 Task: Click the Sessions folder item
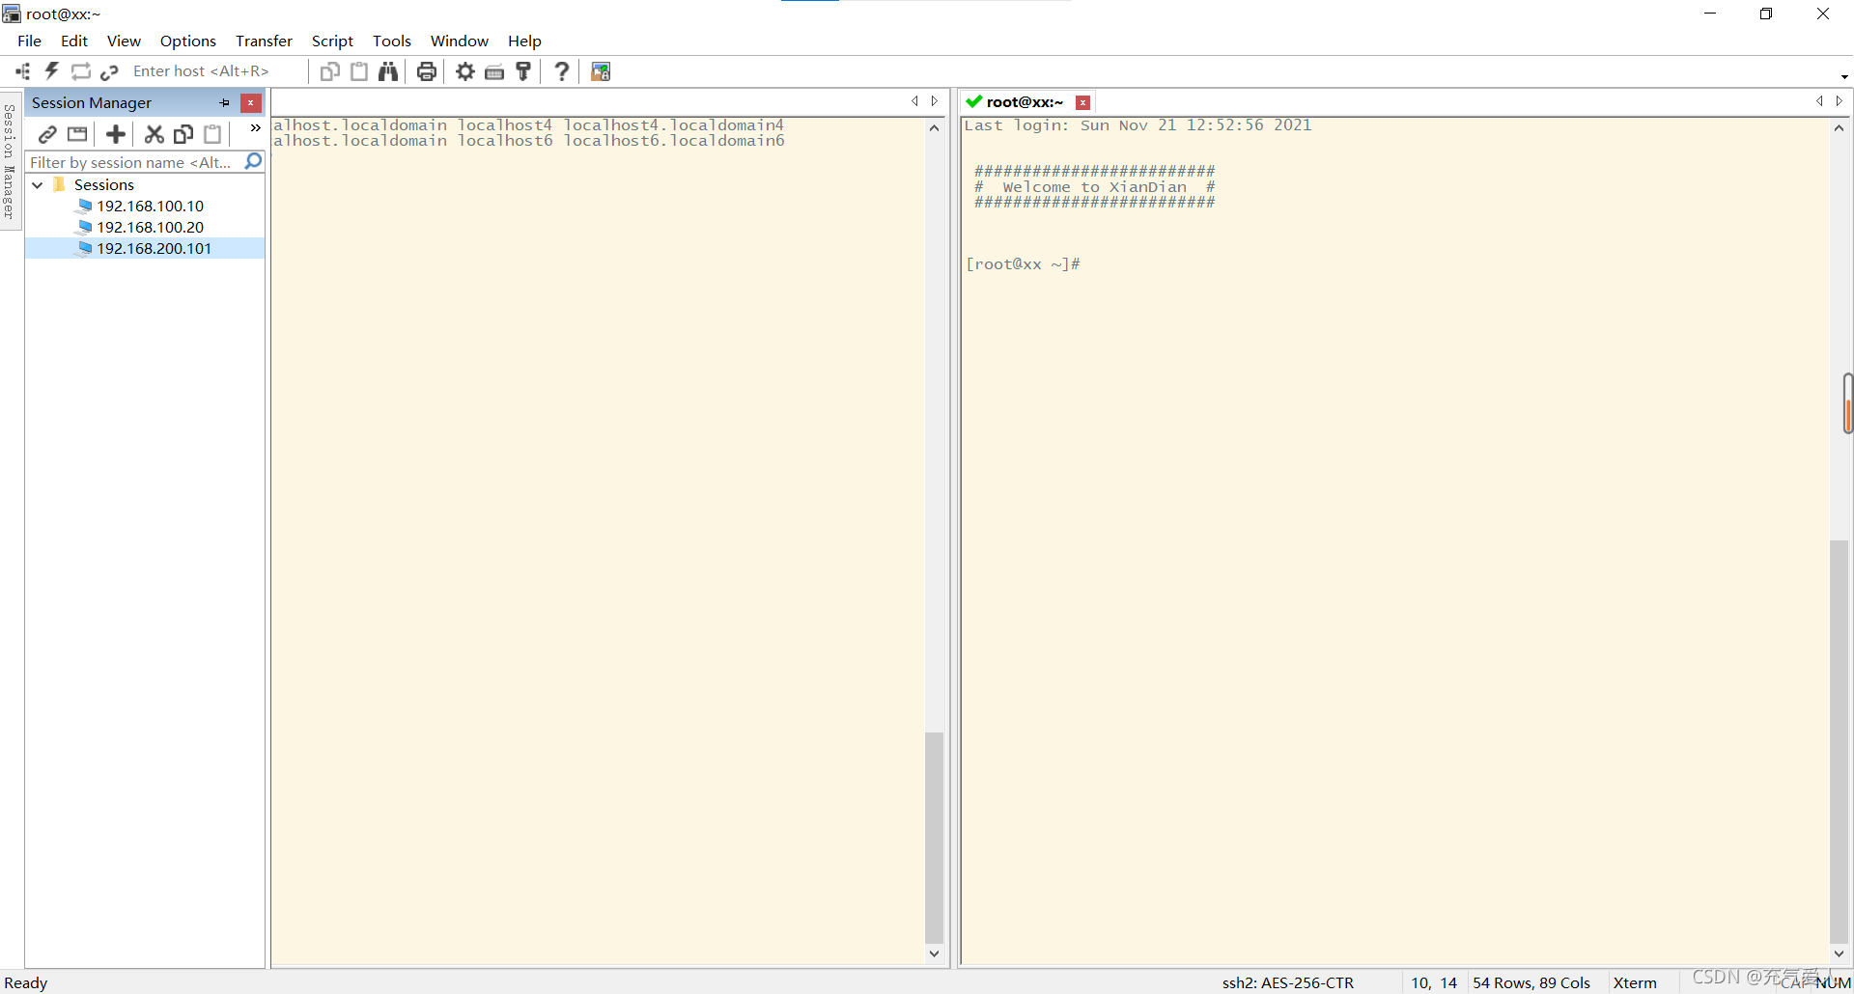pos(104,184)
